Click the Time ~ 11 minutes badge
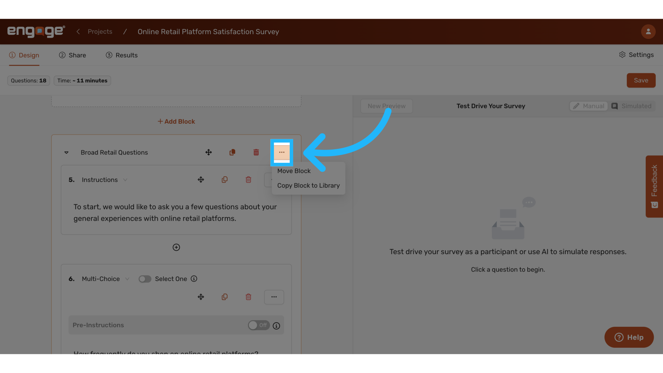Screen dimensions: 663x373 (x=82, y=80)
